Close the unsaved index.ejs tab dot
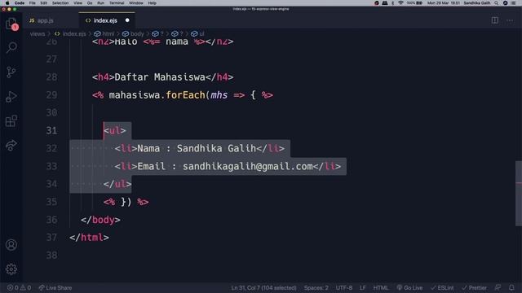The height and width of the screenshot is (293, 522). click(x=127, y=20)
